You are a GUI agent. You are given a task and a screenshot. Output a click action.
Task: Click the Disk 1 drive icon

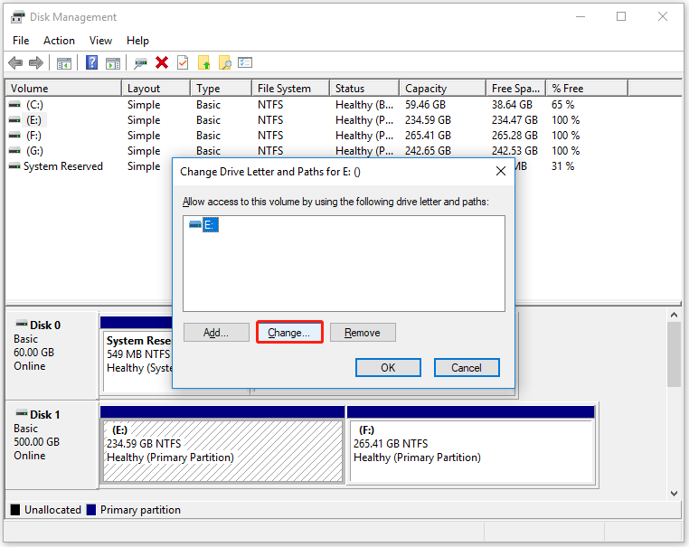(21, 413)
